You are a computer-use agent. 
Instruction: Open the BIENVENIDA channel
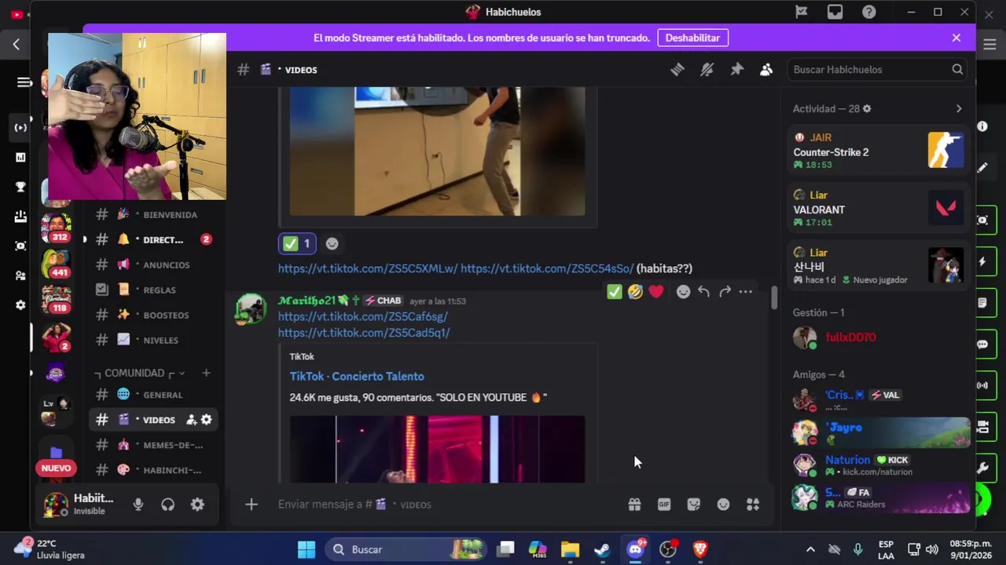pyautogui.click(x=152, y=214)
